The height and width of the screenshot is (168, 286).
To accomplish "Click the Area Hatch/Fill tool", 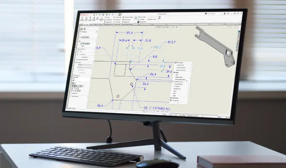I will click(x=141, y=22).
